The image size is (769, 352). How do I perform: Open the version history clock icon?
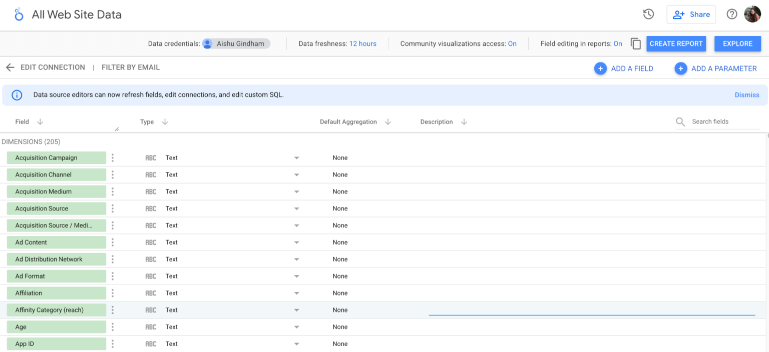(x=648, y=14)
